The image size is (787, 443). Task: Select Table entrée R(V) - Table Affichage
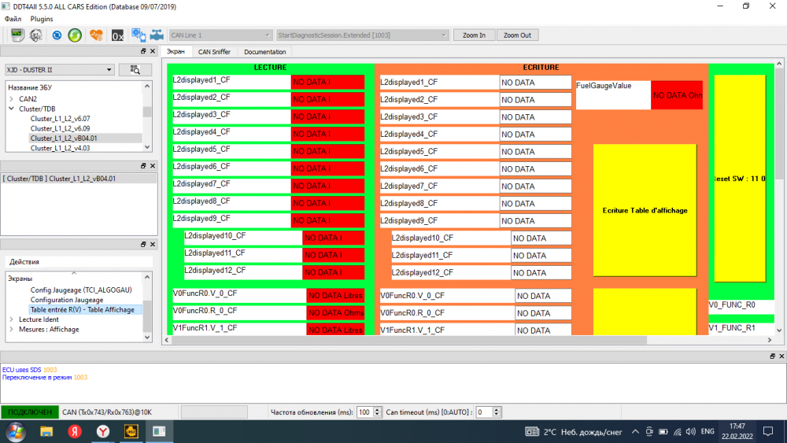click(83, 309)
